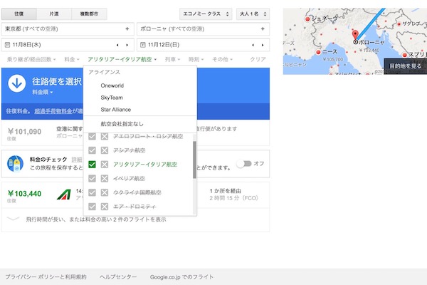Click the blue down-arrow 往路便 icon
Screen dimensions: 427x285
pyautogui.click(x=17, y=83)
